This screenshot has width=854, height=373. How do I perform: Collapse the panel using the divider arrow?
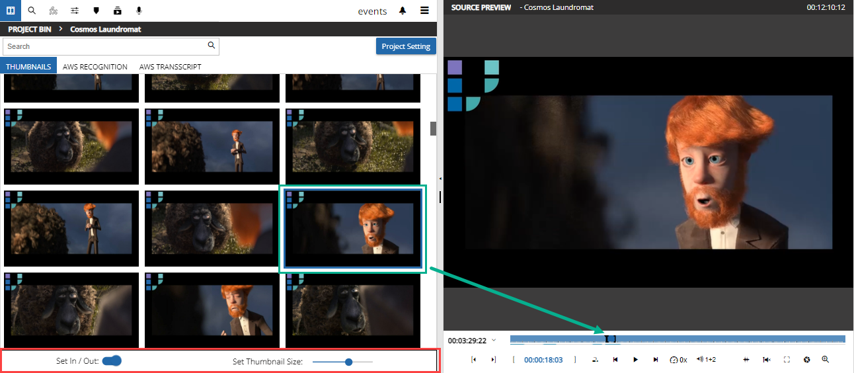440,179
